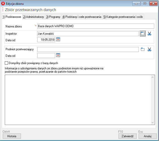Click into the large data-sharing information text area
159x141 pixels.
(x=78, y=100)
